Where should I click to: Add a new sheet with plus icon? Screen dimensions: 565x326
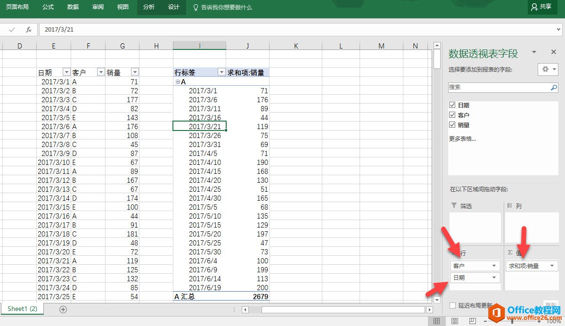point(63,310)
